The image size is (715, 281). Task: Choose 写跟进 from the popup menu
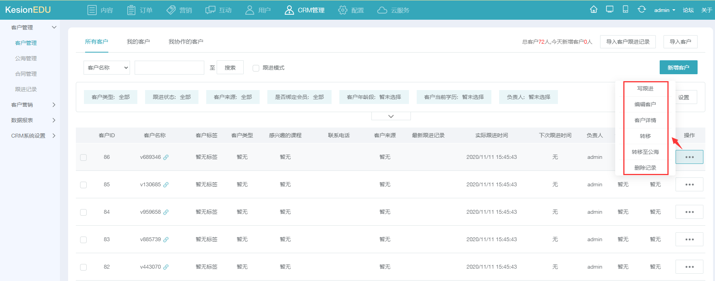coord(645,89)
